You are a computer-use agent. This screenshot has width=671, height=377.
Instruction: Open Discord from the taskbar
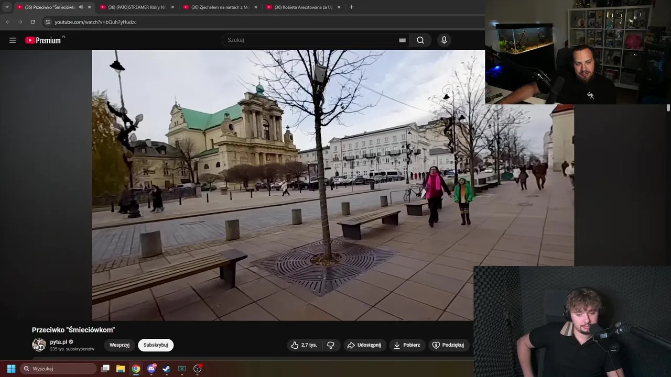(x=151, y=369)
